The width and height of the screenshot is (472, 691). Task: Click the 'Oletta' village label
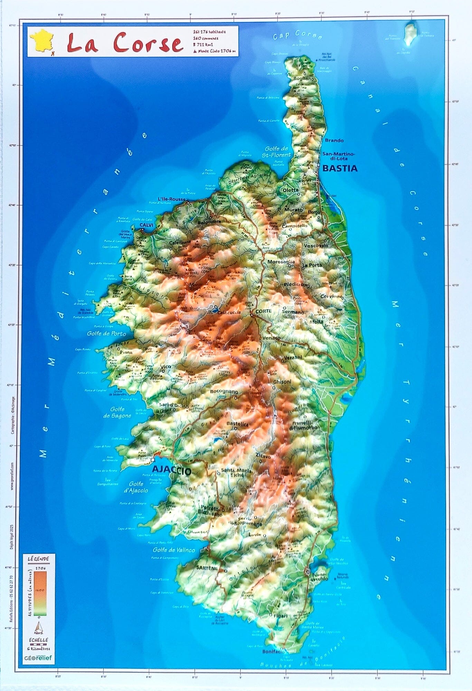tap(291, 190)
